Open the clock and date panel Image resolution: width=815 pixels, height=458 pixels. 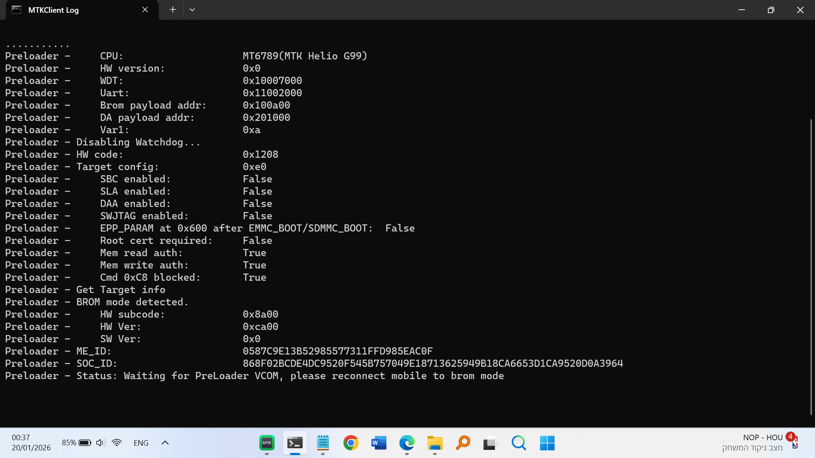tap(31, 442)
